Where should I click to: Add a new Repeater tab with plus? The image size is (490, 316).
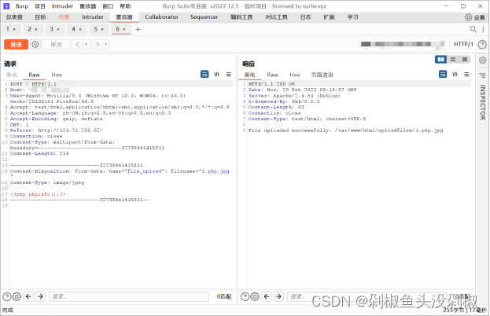coord(138,29)
